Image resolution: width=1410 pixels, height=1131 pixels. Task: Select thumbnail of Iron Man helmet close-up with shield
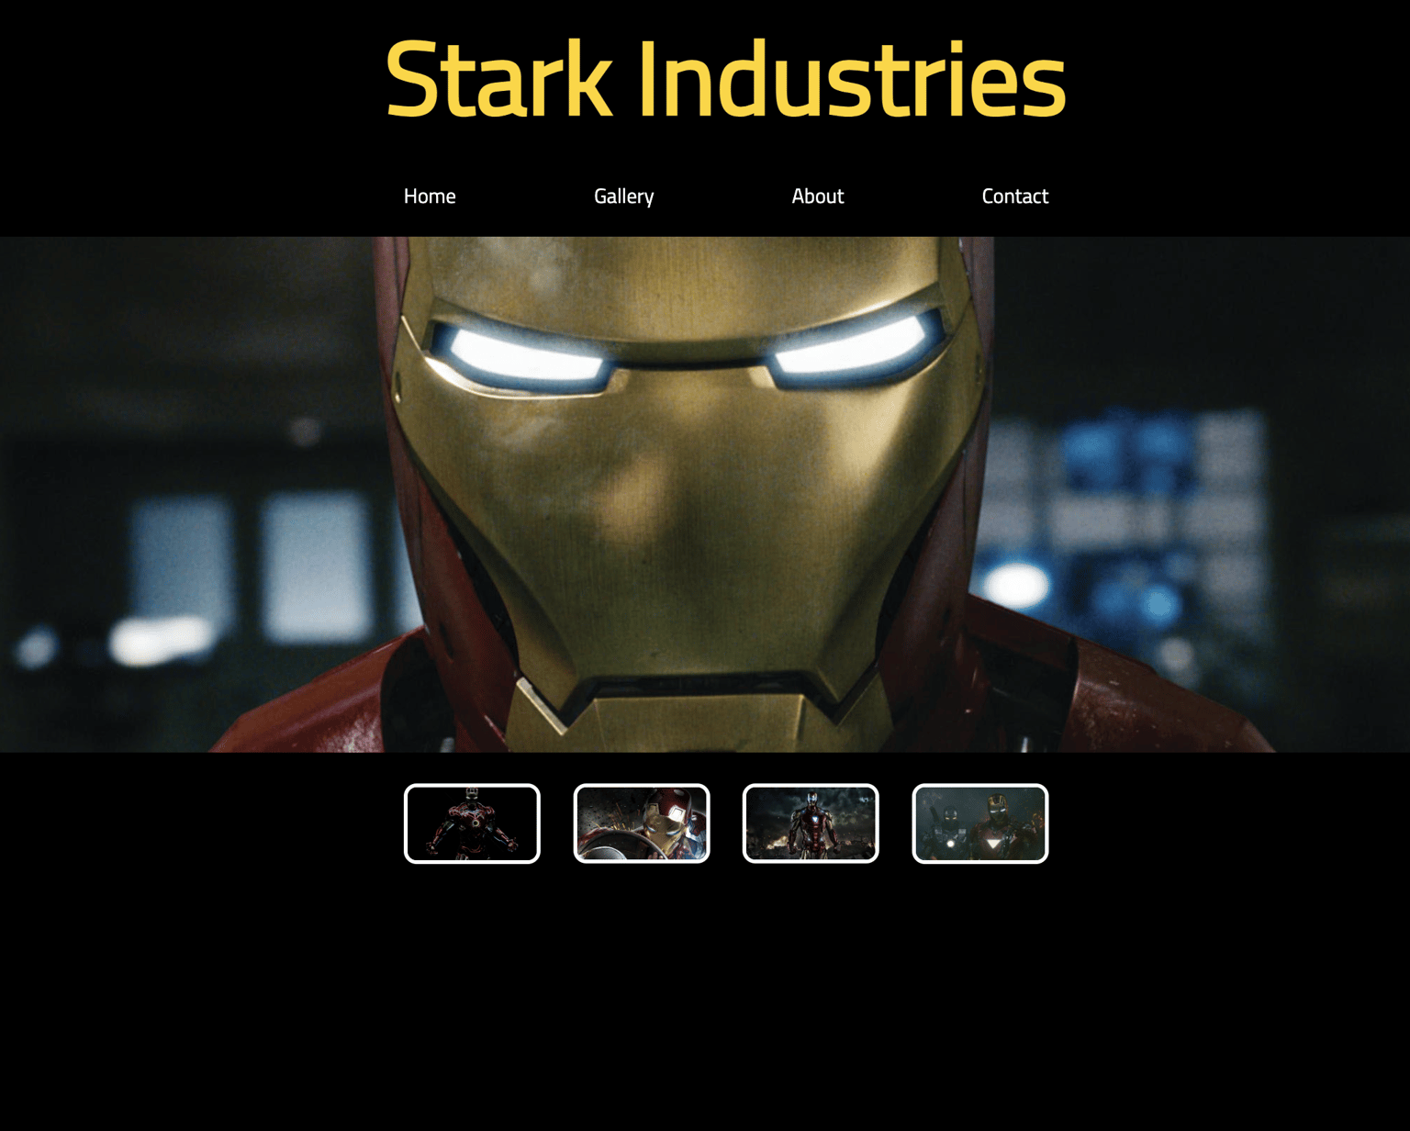tap(642, 823)
